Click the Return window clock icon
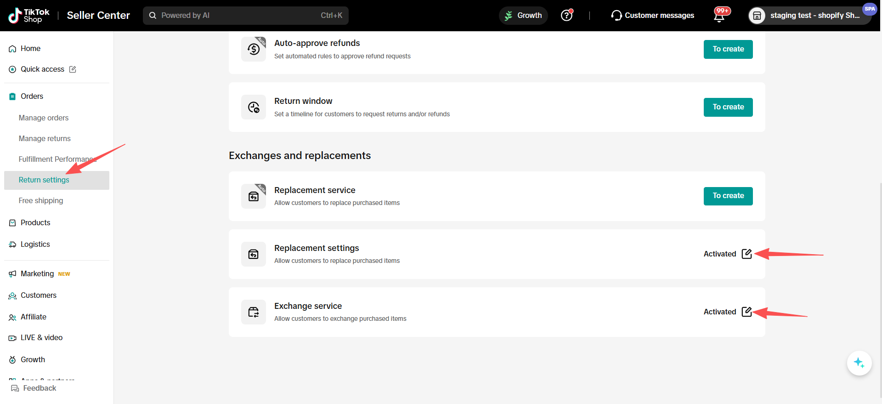 point(254,107)
